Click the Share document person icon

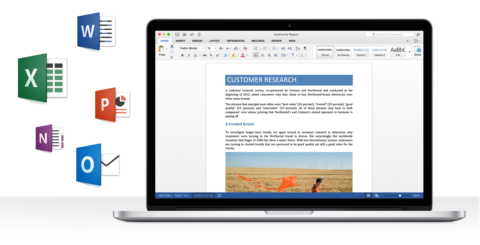coord(418,34)
